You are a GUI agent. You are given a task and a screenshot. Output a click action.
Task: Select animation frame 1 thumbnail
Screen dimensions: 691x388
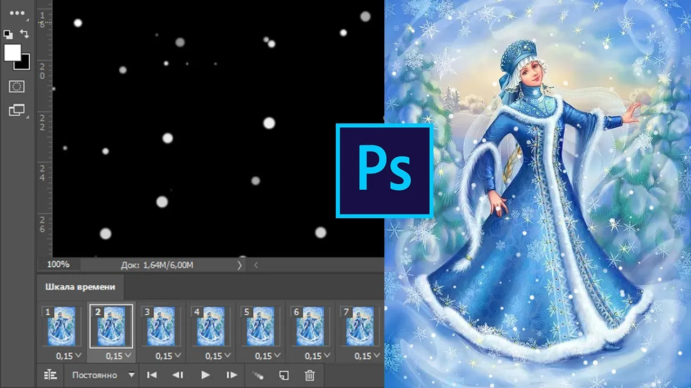[61, 327]
